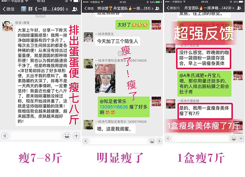Open emoji picker in right chat

tap(234, 138)
